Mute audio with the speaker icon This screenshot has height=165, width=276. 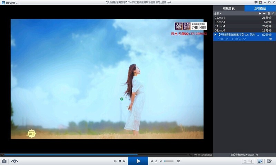[x=161, y=161]
